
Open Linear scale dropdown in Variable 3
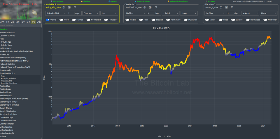269,13
